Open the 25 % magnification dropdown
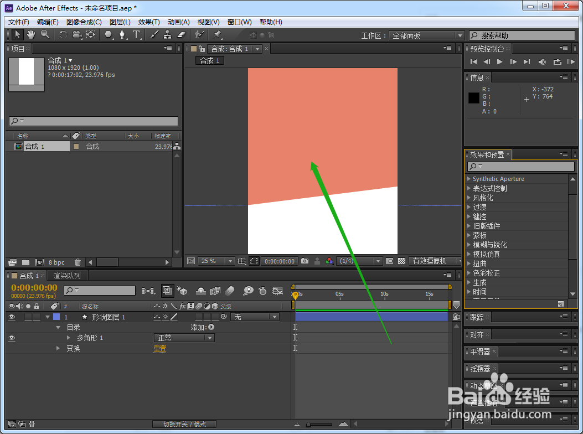This screenshot has width=583, height=434. [216, 261]
